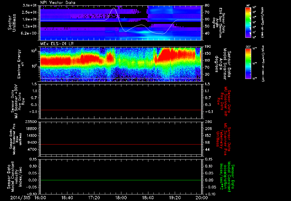
Task: Select the "DEF" label above the color bar
Action: 248,47
